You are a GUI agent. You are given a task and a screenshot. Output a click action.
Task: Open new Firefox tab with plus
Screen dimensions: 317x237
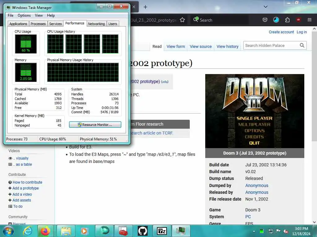(x=145, y=7)
